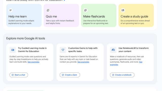This screenshot has height=91, width=162.
Task: Open the Help me learn card
Action: click(24, 15)
